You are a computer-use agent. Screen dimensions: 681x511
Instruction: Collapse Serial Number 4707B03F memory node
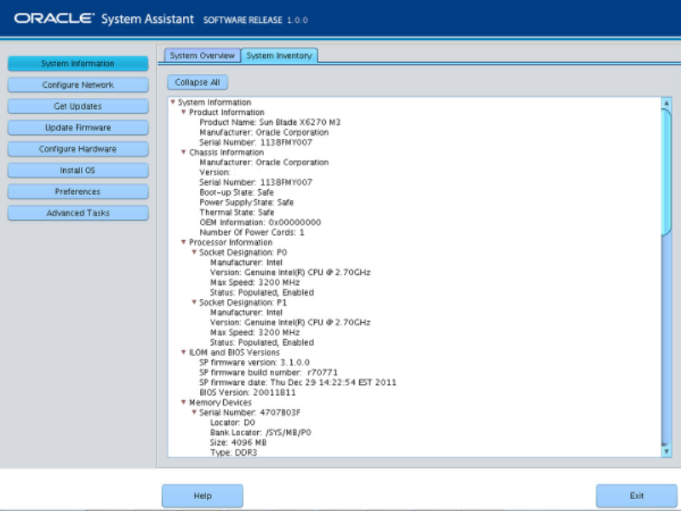click(194, 412)
